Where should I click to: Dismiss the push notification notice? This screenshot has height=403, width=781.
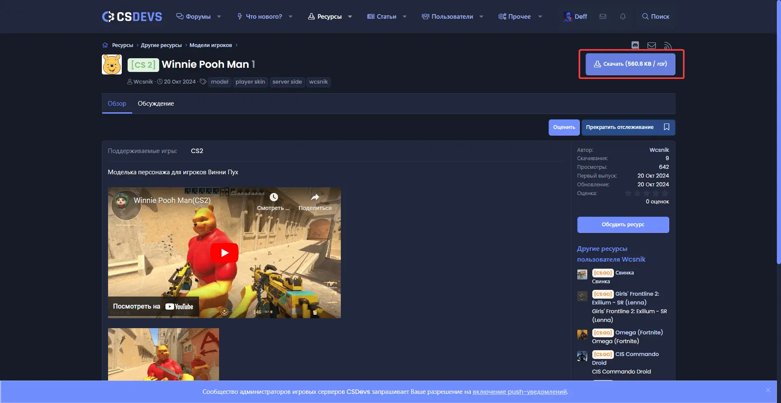tap(768, 390)
